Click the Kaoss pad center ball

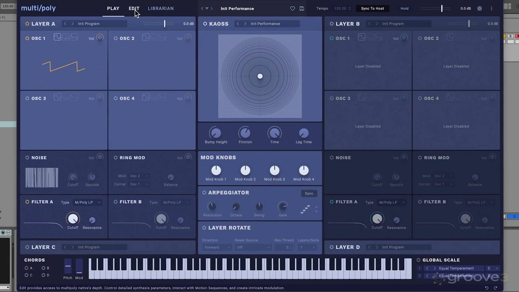260,76
